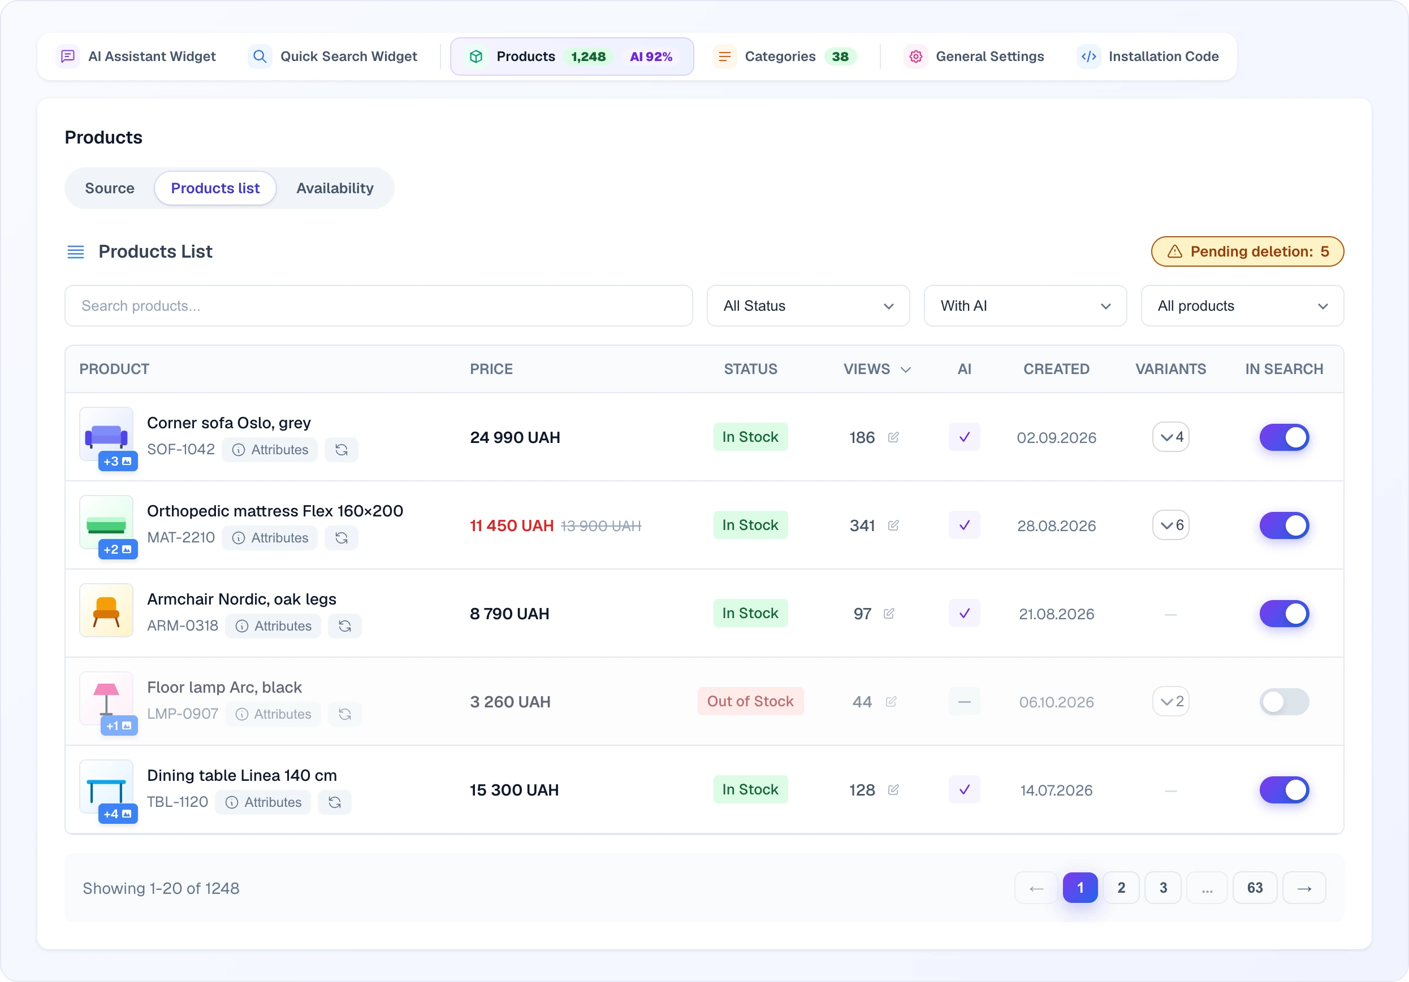
Task: Click the Quick Search magnifier icon
Action: [260, 57]
